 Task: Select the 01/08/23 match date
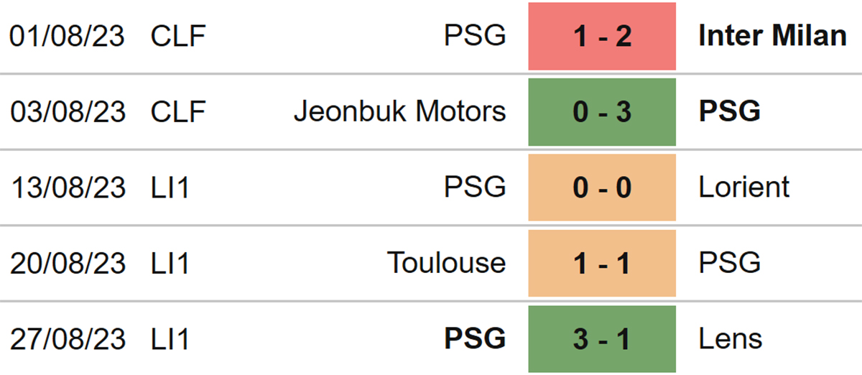(68, 36)
